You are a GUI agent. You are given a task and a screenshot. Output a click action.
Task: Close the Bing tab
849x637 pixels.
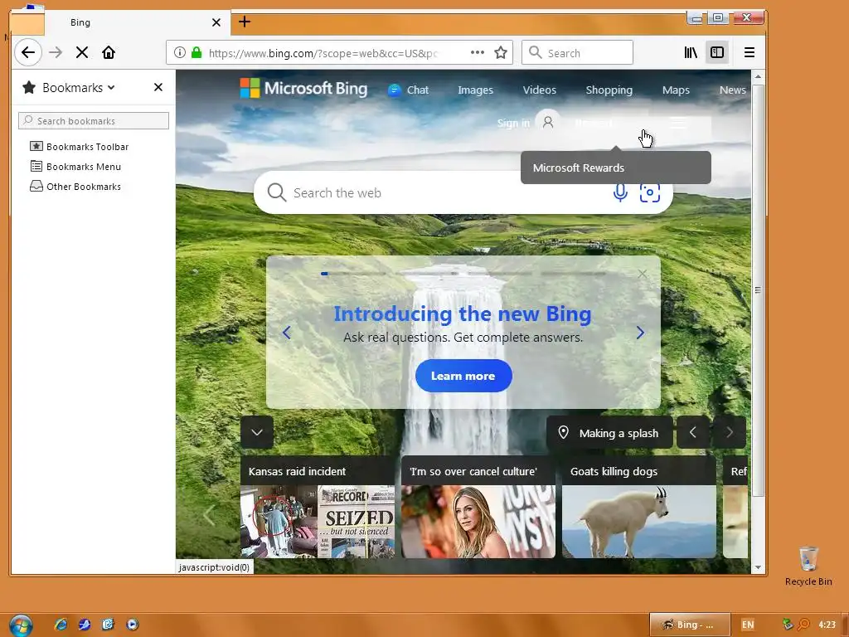[216, 22]
